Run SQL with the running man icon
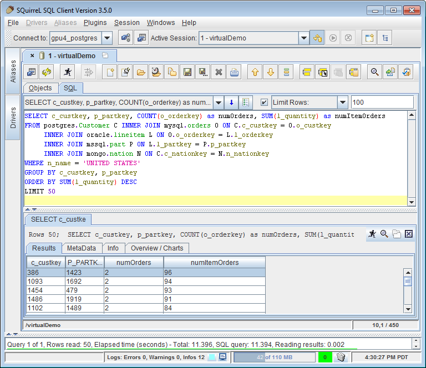The width and height of the screenshot is (426, 368). pos(67,72)
